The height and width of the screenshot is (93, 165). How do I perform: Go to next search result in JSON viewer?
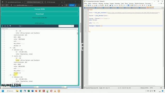click(71, 26)
